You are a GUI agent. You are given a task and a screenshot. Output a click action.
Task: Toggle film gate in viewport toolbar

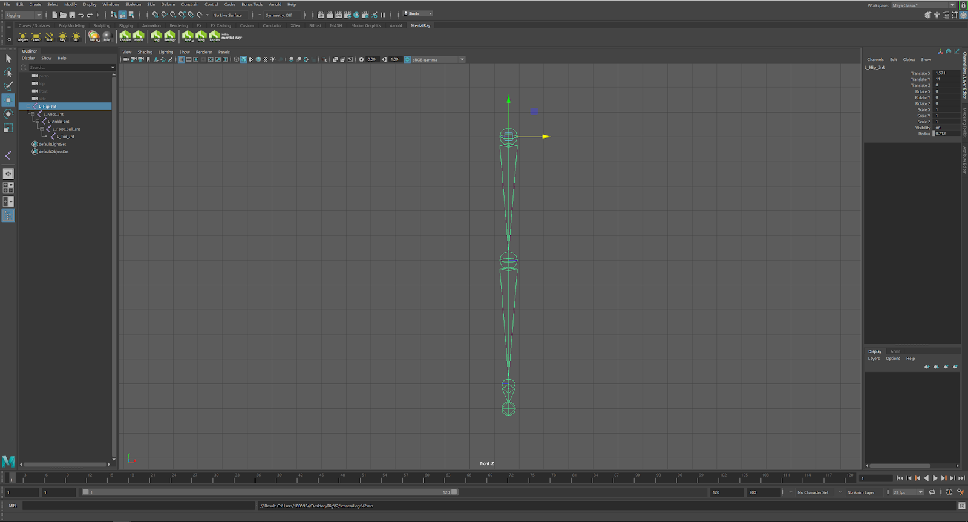tap(189, 59)
